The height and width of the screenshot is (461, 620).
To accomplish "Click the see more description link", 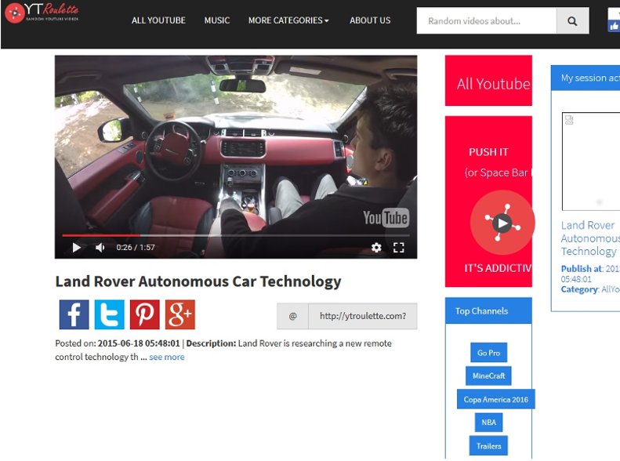I will pos(167,357).
